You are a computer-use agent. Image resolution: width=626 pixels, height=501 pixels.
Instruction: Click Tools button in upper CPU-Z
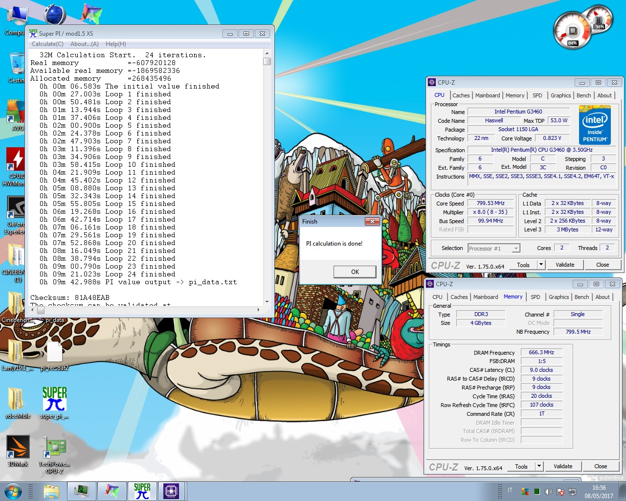(523, 265)
